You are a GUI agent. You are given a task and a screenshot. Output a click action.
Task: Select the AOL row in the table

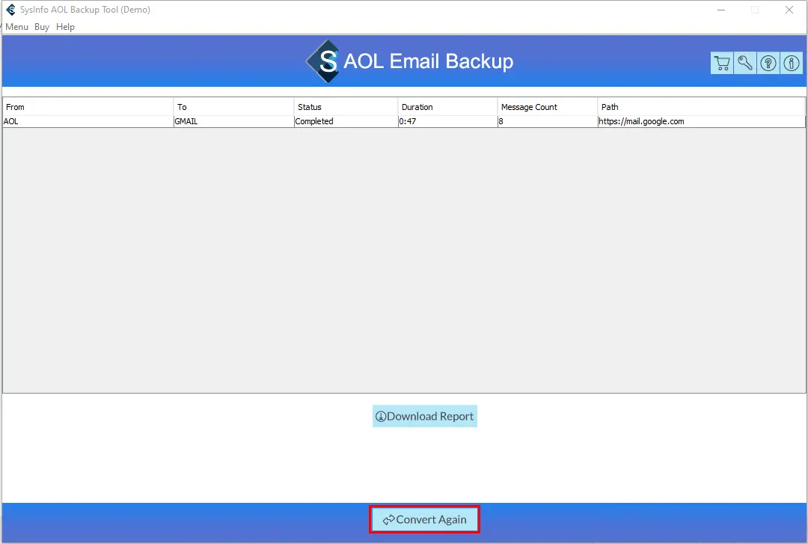coord(87,121)
